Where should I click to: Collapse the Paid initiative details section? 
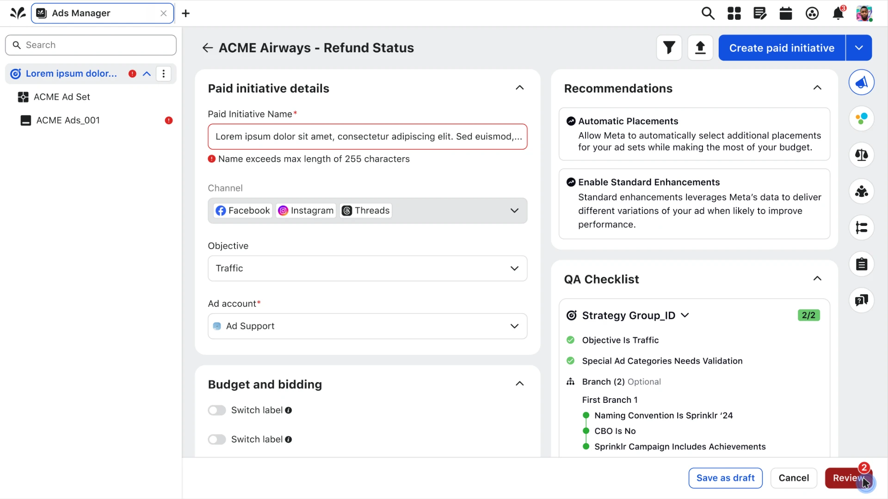[x=520, y=88]
